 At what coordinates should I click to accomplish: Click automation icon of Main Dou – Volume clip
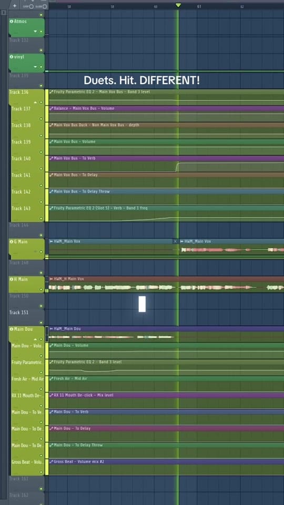pyautogui.click(x=51, y=346)
